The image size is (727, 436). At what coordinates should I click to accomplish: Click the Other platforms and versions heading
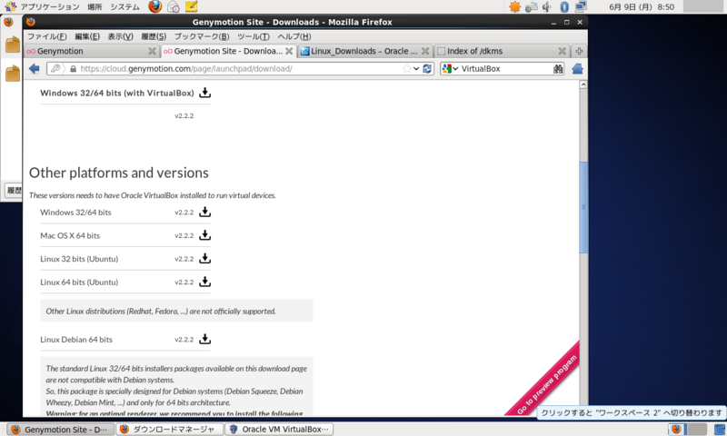[x=119, y=173]
